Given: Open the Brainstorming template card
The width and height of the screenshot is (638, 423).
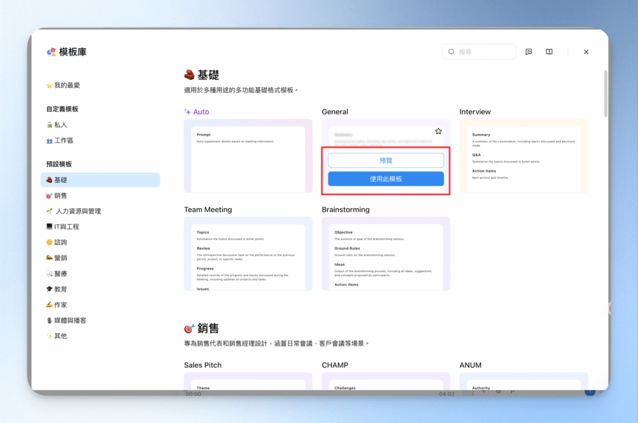Looking at the screenshot, I should [386, 254].
